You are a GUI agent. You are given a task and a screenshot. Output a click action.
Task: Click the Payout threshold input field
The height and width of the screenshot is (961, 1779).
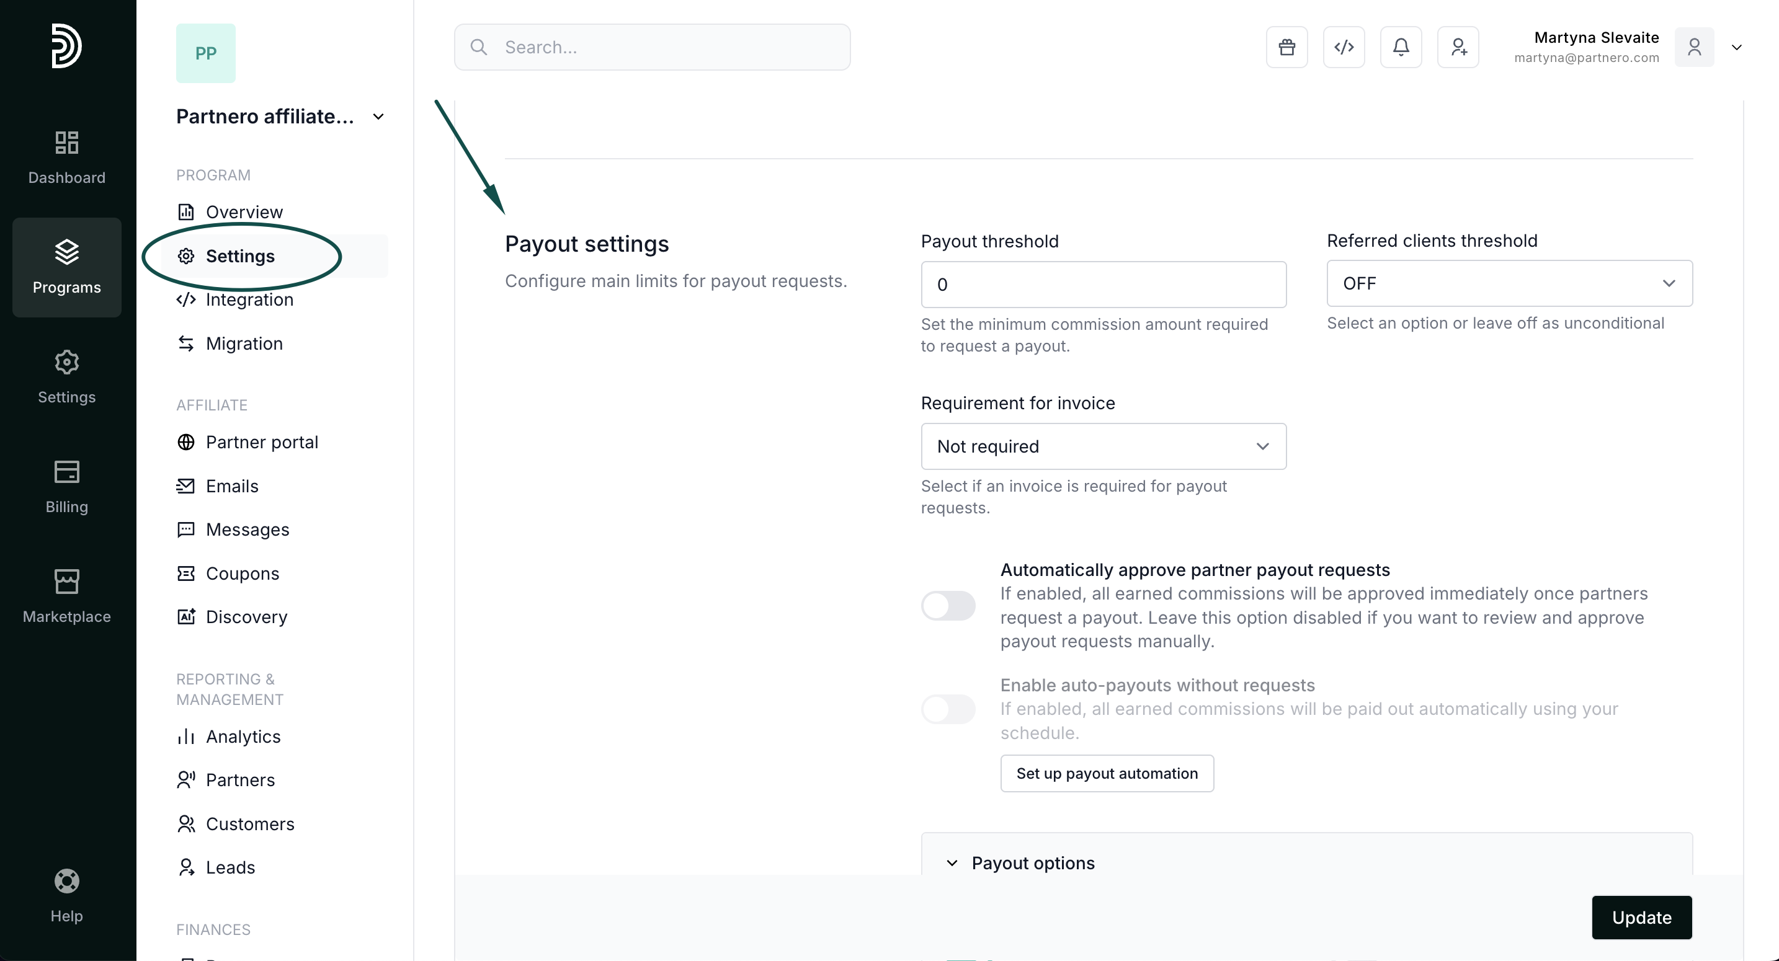tap(1103, 285)
